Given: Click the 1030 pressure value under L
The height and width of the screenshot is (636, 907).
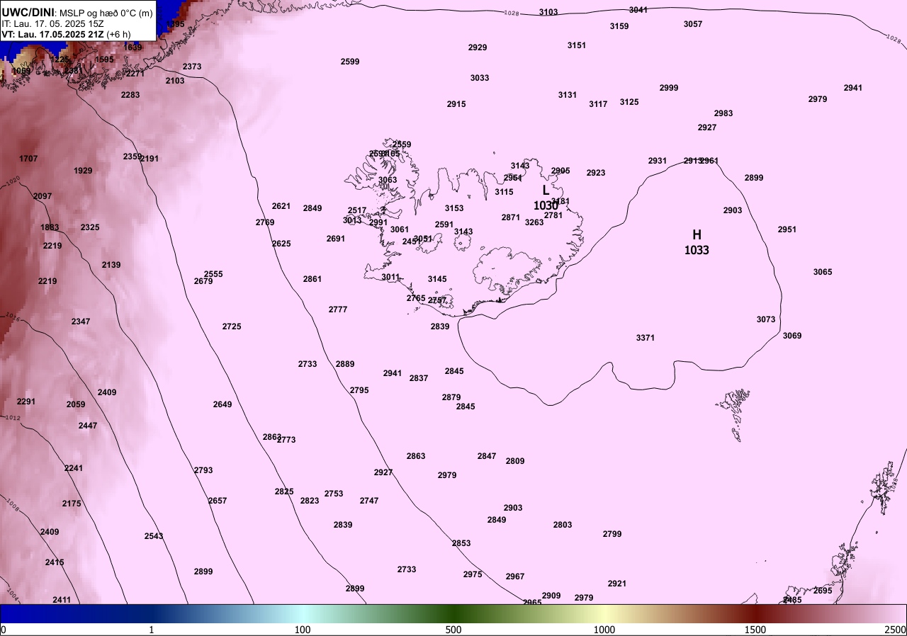Looking at the screenshot, I should (x=546, y=205).
